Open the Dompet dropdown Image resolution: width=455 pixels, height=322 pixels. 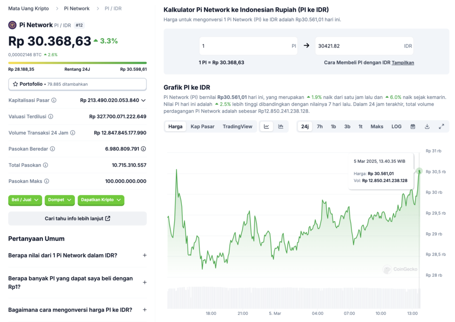[60, 200]
